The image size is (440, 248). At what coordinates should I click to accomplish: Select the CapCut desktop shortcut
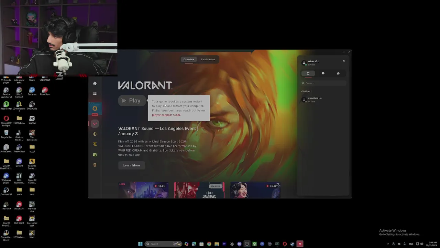pos(32,120)
